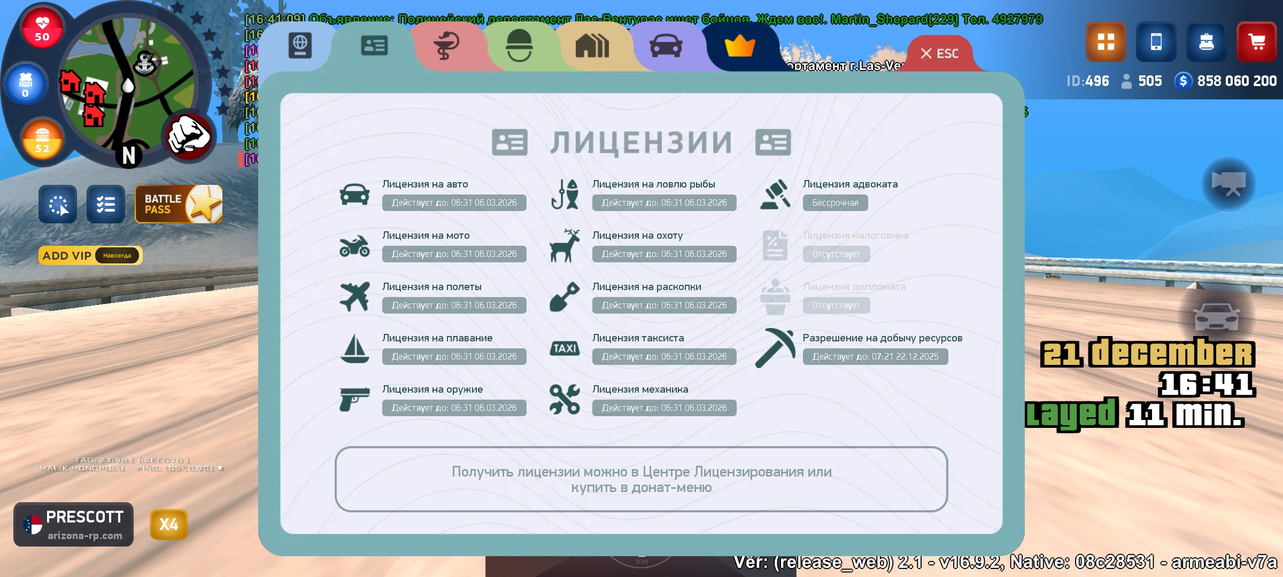The height and width of the screenshot is (577, 1283).
Task: Open the briefcase inventory icon
Action: (x=1206, y=42)
